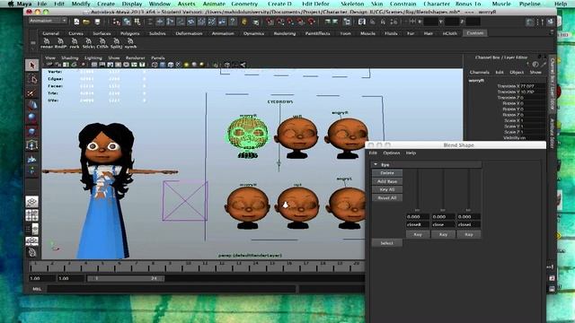Open the viewport Panels menu
The height and width of the screenshot is (323, 575).
[158, 57]
